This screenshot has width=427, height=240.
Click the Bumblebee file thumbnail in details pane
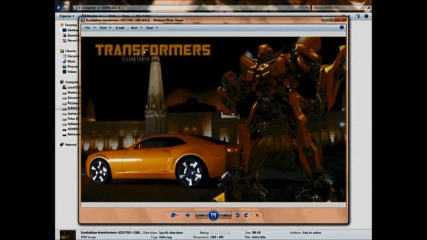tap(68, 235)
